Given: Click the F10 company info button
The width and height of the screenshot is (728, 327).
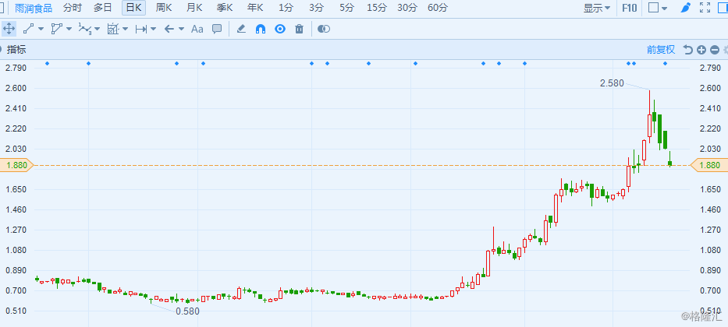Looking at the screenshot, I should click(630, 8).
